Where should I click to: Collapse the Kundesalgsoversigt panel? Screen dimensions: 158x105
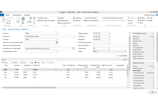153,33
